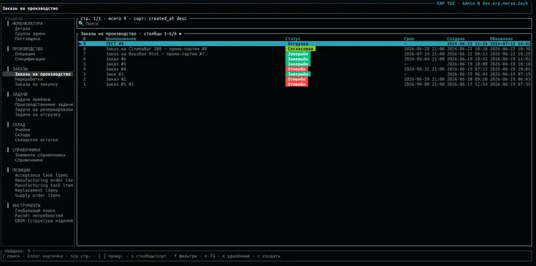This screenshot has height=266, width=536.
Task: Click the magnifier icon in the search bar
Action: (81, 23)
